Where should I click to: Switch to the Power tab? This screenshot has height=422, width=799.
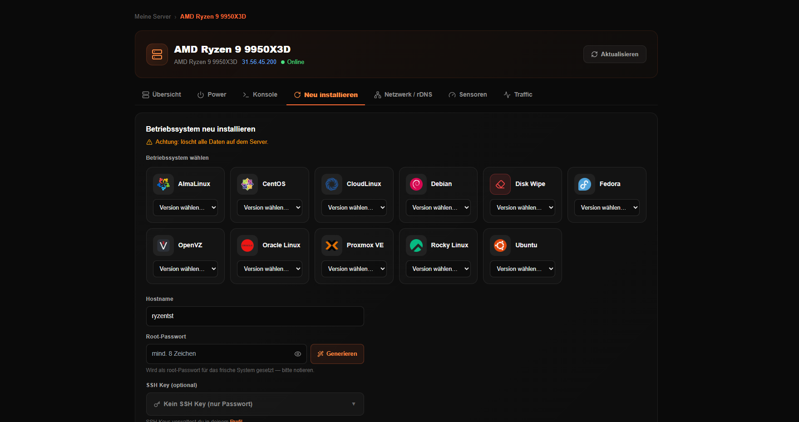(212, 94)
